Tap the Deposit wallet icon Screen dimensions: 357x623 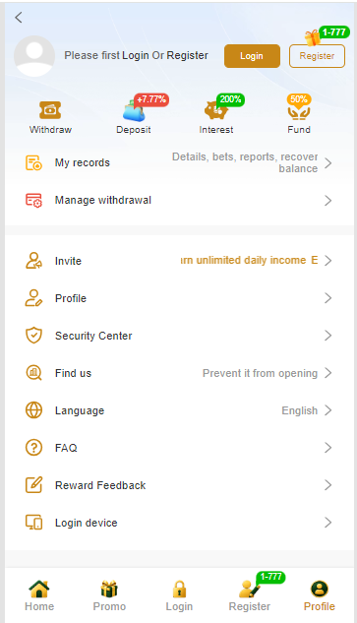(134, 111)
